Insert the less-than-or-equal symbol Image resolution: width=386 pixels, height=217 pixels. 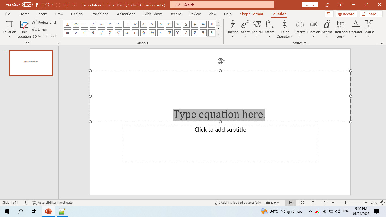point(178,24)
